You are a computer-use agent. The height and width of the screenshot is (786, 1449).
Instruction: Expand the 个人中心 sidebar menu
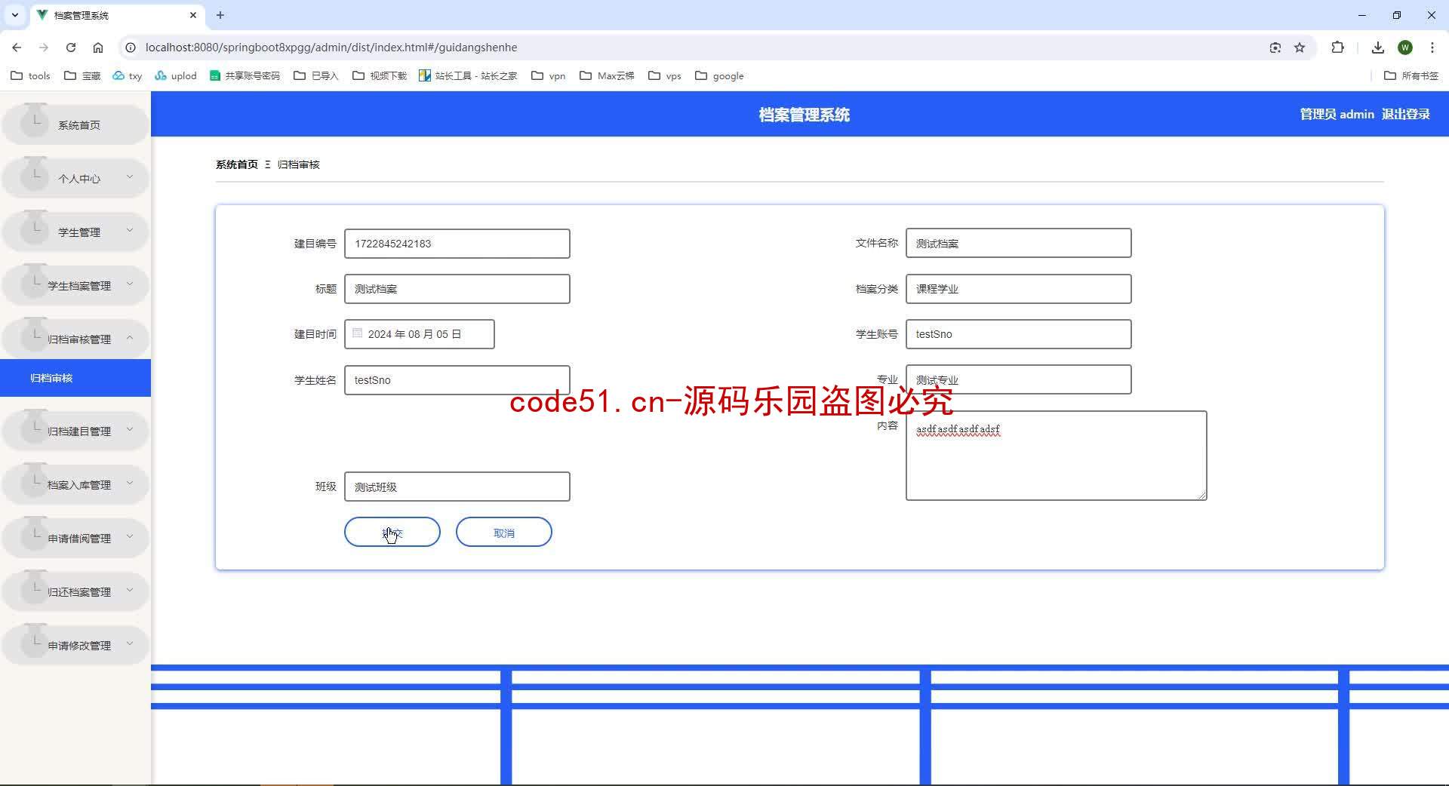tap(75, 179)
